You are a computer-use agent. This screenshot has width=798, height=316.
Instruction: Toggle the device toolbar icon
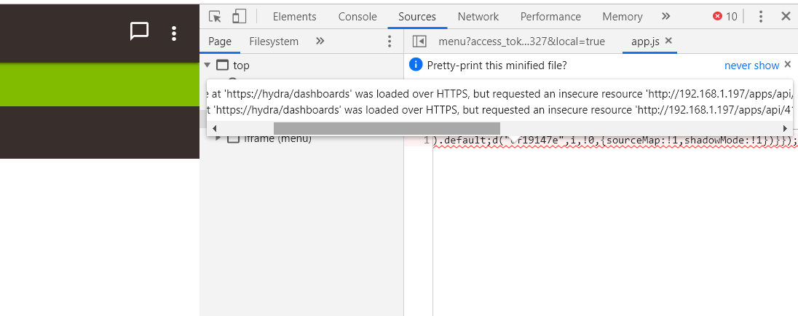point(240,16)
